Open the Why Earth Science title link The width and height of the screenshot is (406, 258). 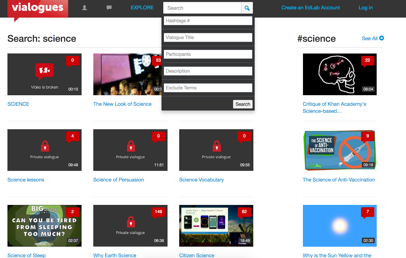pyautogui.click(x=115, y=255)
